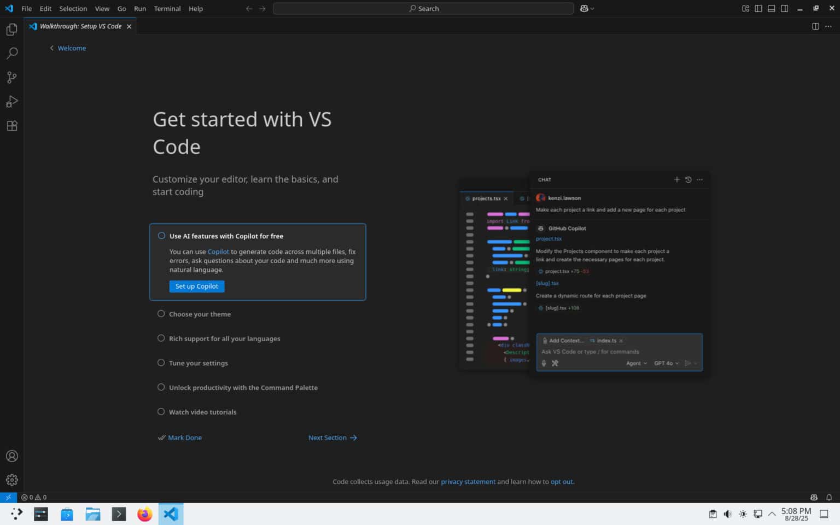840x525 pixels.
Task: Click the Set up Copilot button
Action: 196,286
